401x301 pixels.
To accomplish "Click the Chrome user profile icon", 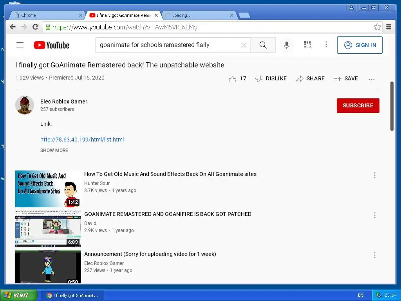I will 352,8.
